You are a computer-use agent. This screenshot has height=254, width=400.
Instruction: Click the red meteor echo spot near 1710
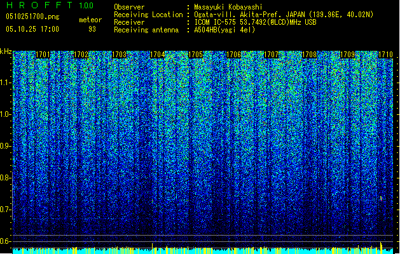381,198
